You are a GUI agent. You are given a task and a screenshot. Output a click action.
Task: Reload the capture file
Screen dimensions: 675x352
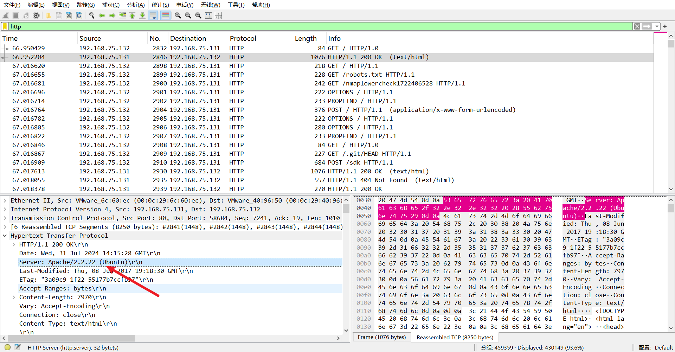79,15
